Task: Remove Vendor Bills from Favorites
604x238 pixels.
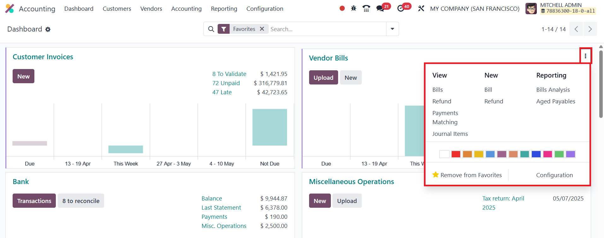Action: coord(467,175)
